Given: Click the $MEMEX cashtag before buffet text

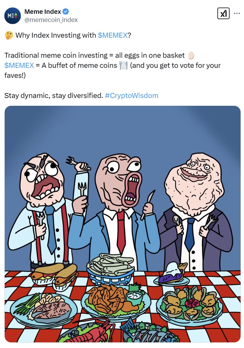Looking at the screenshot, I should click(19, 65).
